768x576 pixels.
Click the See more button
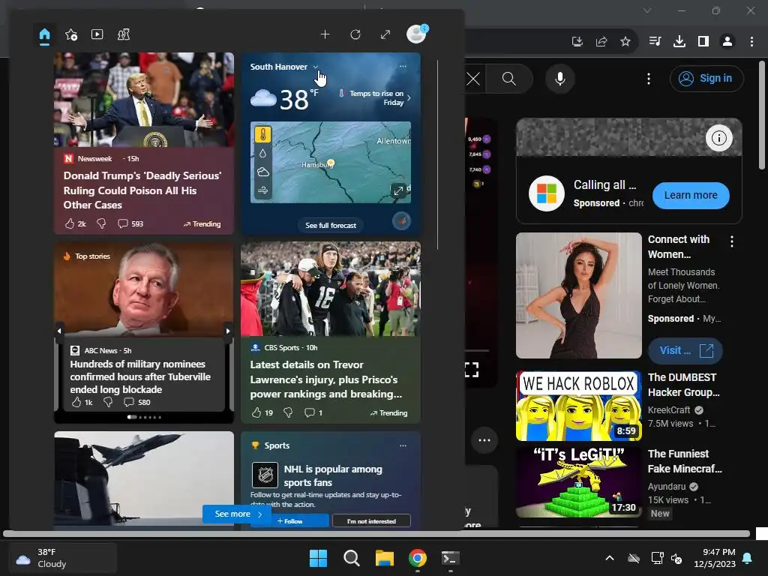click(x=236, y=514)
